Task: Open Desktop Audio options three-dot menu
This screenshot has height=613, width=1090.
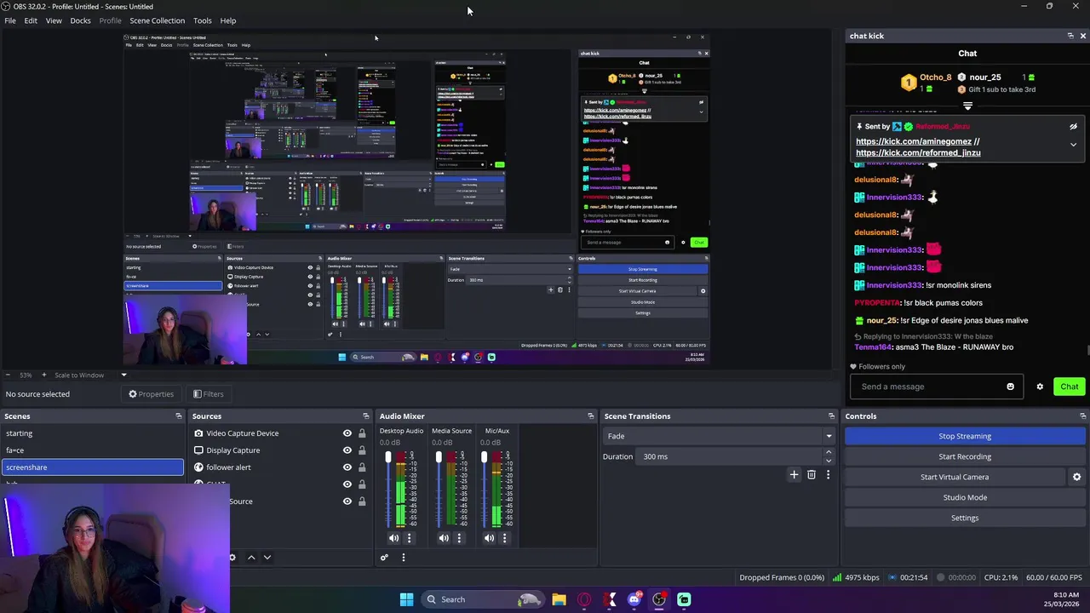Action: 409,538
